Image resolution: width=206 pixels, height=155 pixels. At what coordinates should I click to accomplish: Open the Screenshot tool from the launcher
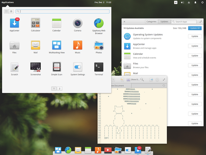[x=35, y=67]
